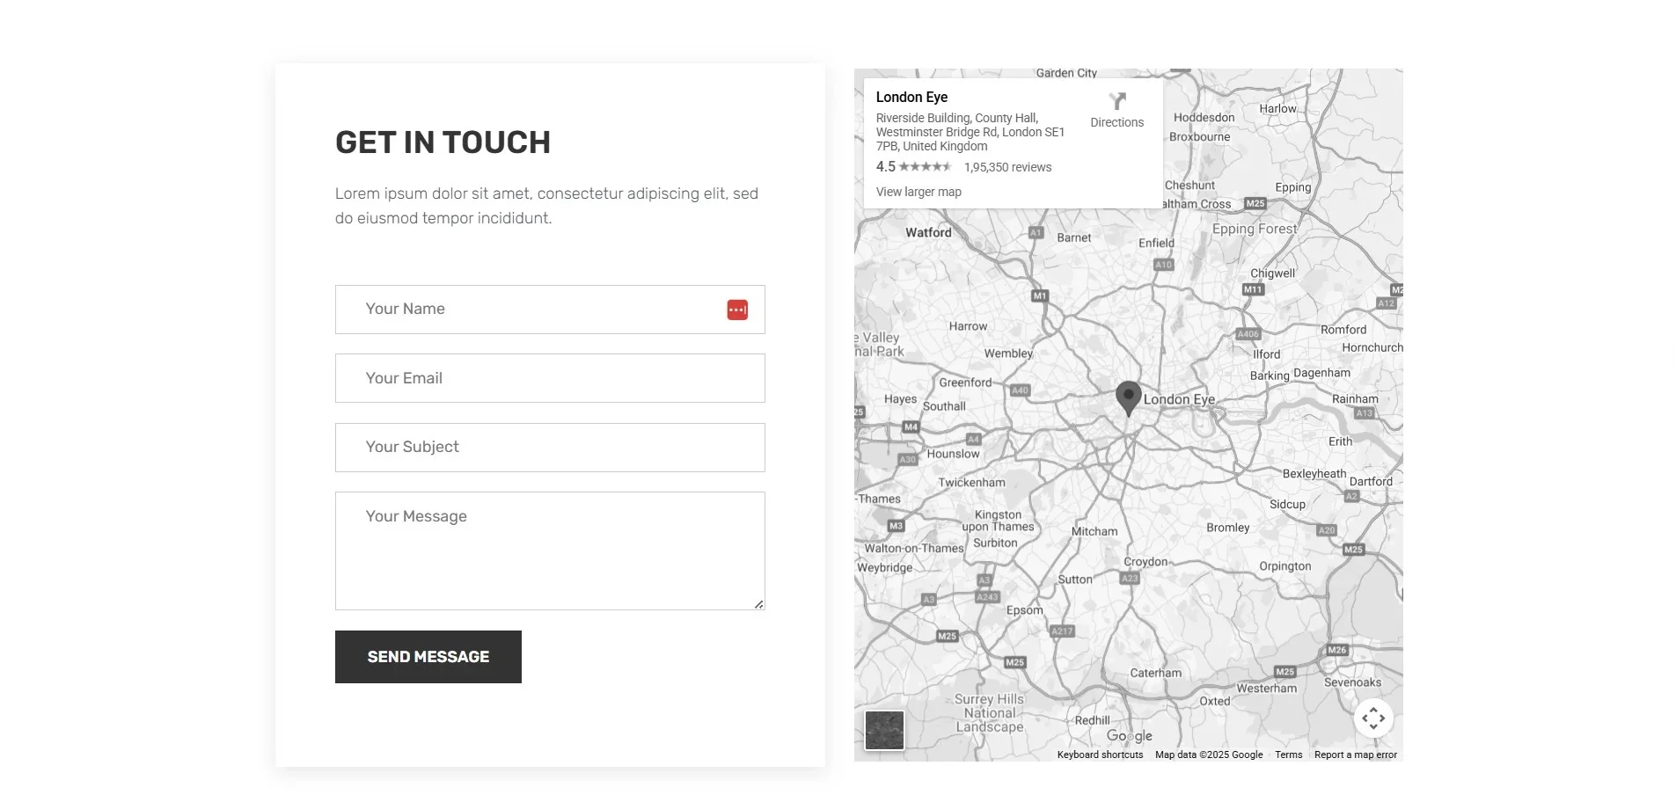The height and width of the screenshot is (802, 1676).
Task: Click the Watford label on the map
Action: tap(928, 232)
